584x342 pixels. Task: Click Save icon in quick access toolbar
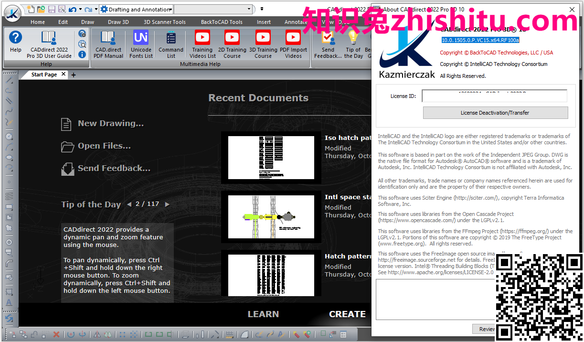coord(52,9)
